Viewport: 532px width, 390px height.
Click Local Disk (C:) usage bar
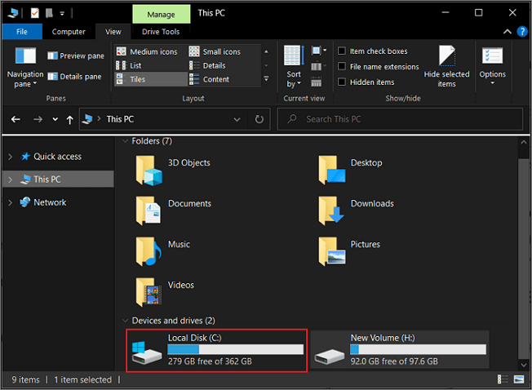[x=236, y=350]
